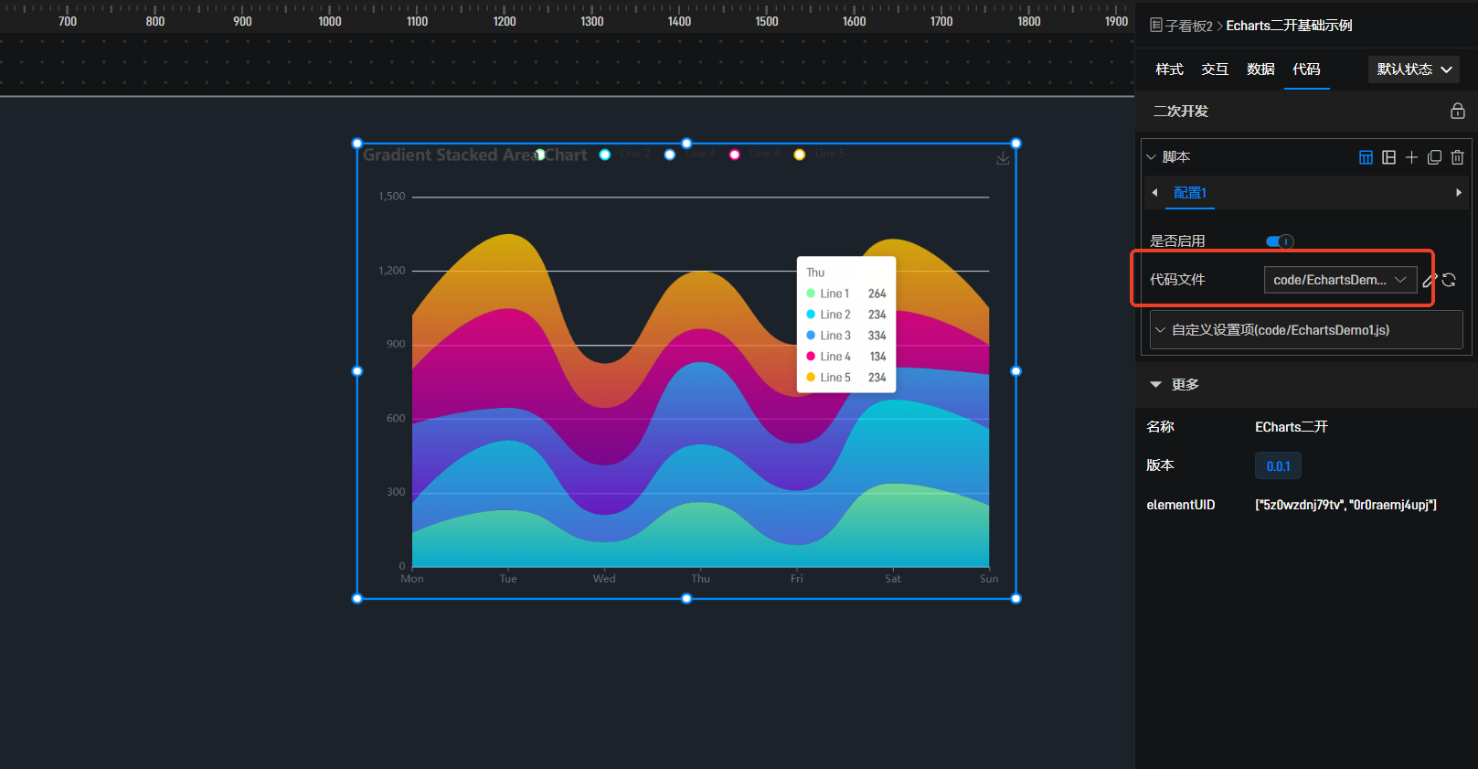Select the split panel layout icon
Image resolution: width=1478 pixels, height=769 pixels.
pyautogui.click(x=1388, y=157)
